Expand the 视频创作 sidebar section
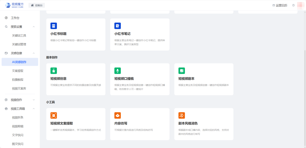 click(x=34, y=100)
